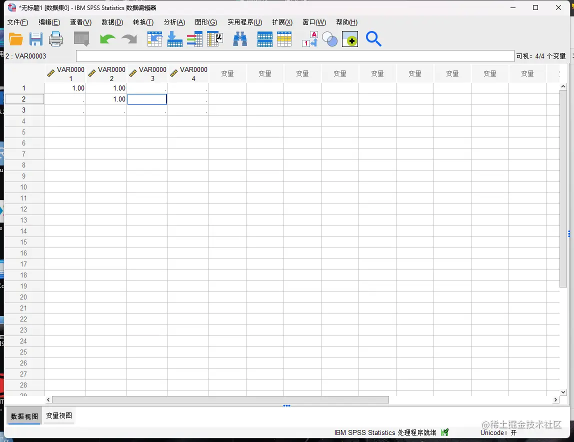Select row header 1
The height and width of the screenshot is (442, 574).
(24, 88)
